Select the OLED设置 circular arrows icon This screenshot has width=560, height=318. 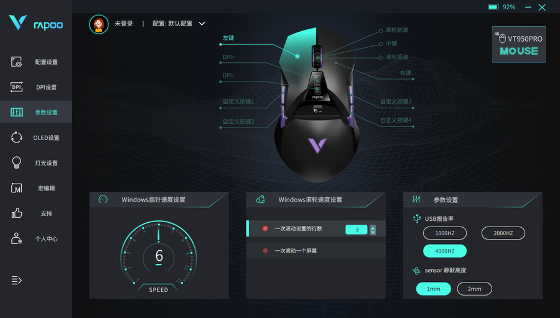(x=16, y=137)
